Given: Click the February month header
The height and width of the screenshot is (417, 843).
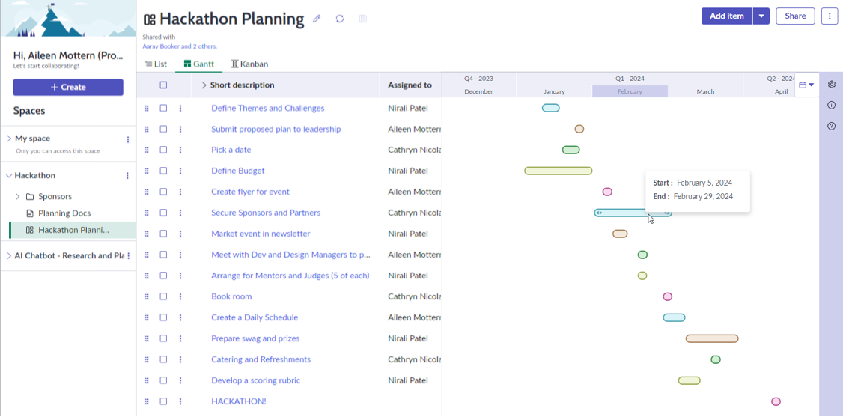Looking at the screenshot, I should point(630,91).
